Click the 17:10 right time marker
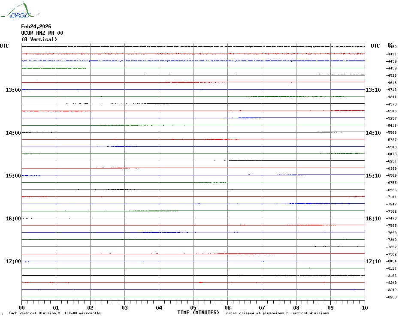Viewport: 399px width, 319px height. coord(373,262)
